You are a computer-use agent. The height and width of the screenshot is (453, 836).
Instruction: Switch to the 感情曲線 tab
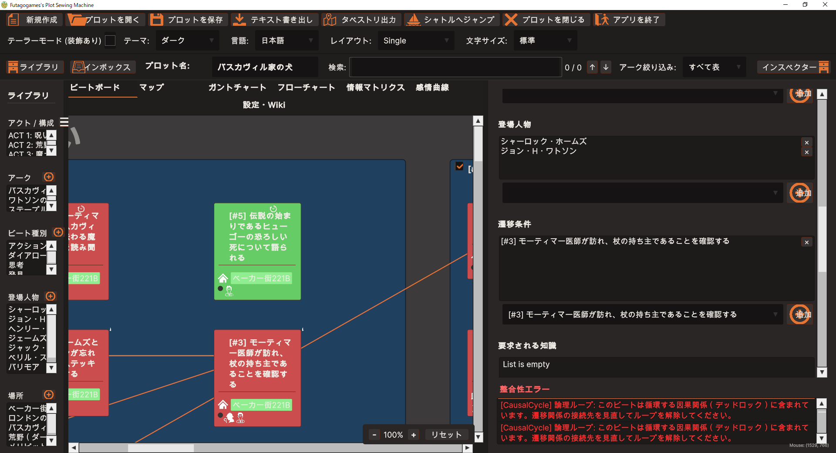pyautogui.click(x=432, y=87)
